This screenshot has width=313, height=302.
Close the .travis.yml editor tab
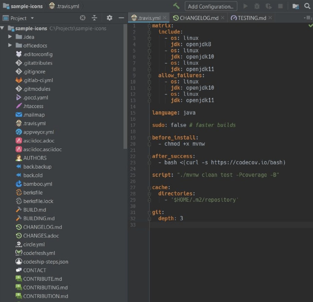pos(165,18)
